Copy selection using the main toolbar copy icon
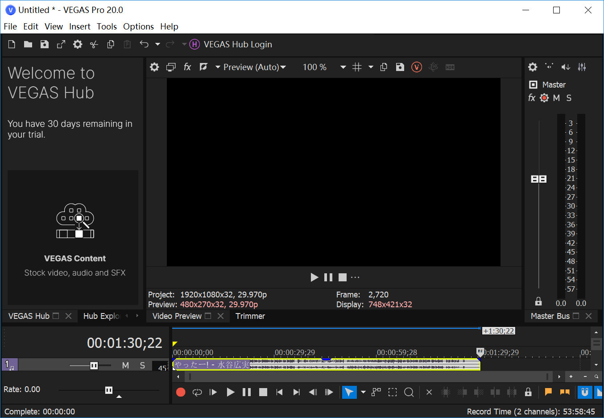 pos(111,44)
